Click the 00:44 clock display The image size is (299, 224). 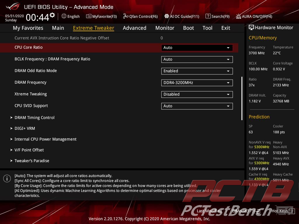tap(37, 17)
